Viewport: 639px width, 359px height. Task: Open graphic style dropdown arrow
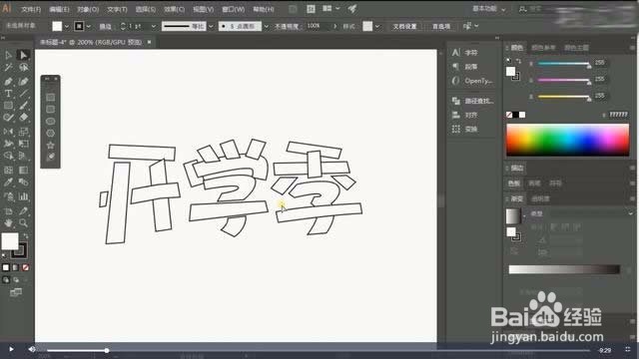coord(377,27)
